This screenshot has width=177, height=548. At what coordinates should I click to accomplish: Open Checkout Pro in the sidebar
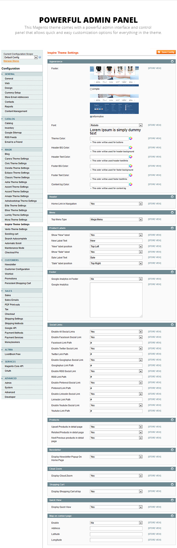pyautogui.click(x=12, y=252)
